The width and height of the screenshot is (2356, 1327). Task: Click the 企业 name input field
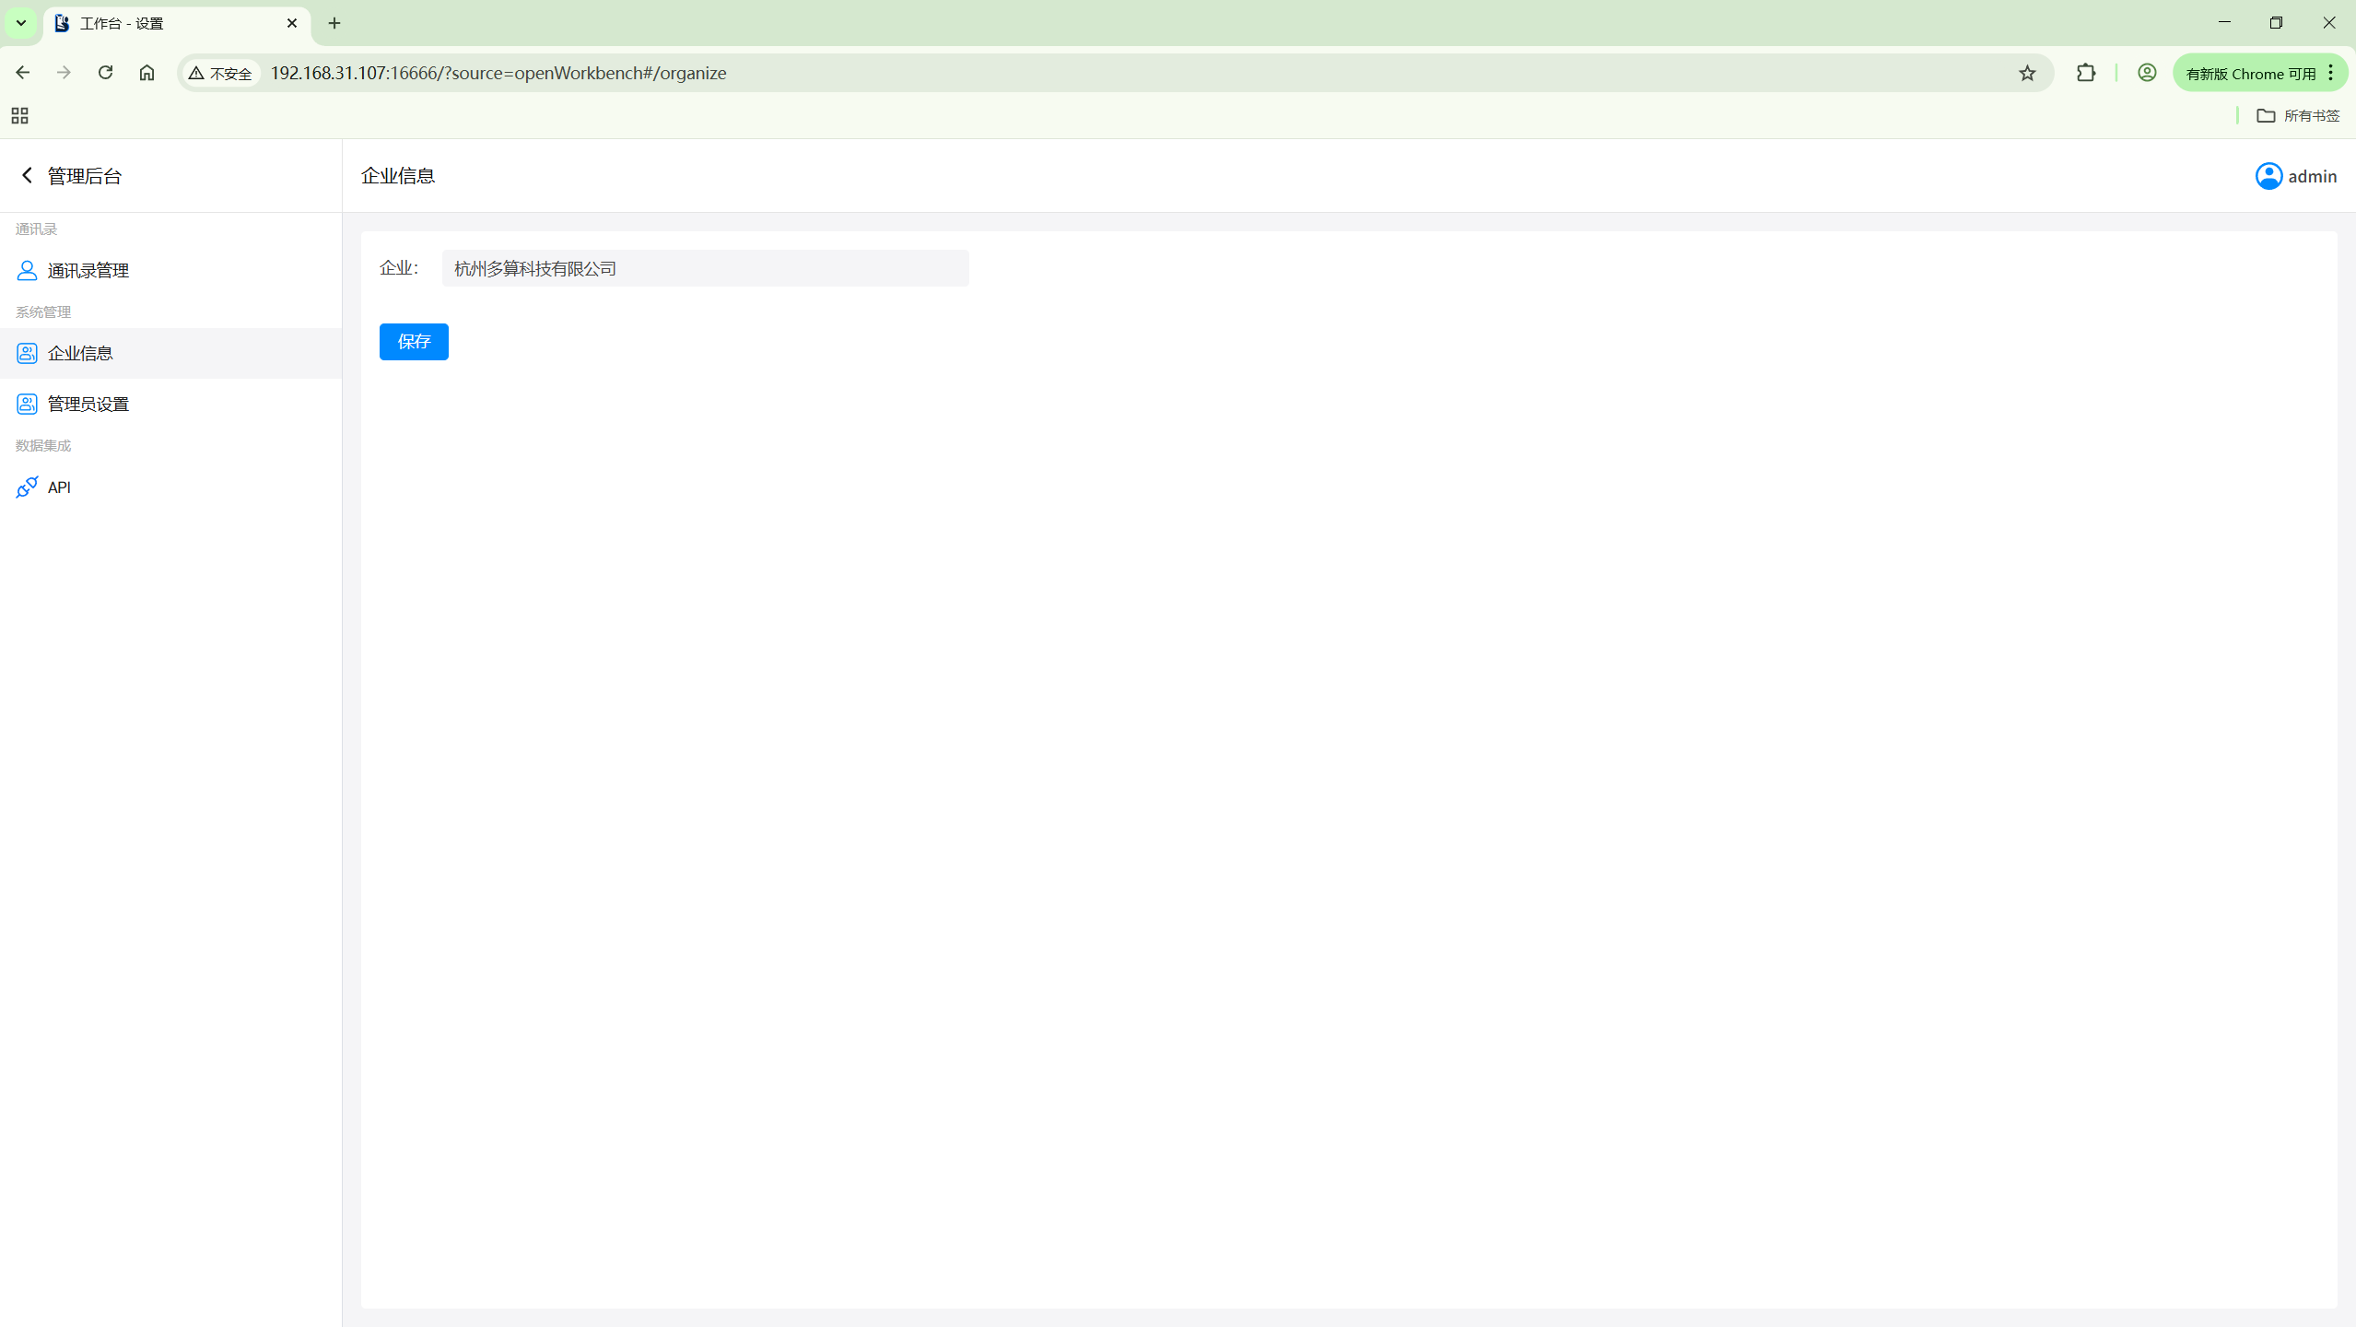(x=705, y=268)
